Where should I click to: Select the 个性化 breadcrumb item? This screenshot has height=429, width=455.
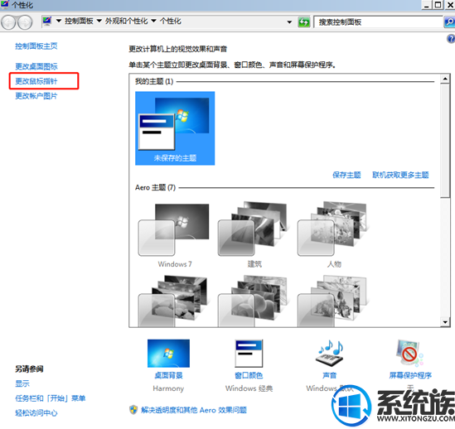coord(171,21)
